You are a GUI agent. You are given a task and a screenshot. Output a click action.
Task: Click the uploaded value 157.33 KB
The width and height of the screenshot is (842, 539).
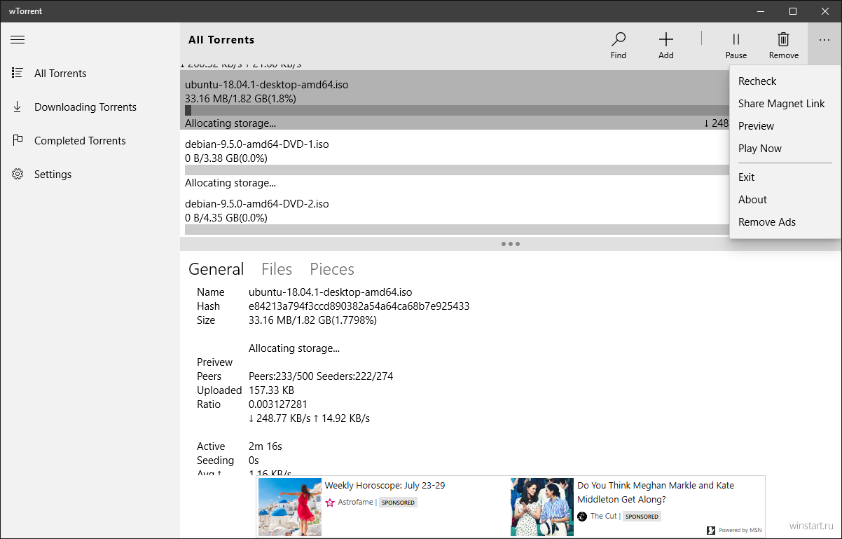[271, 390]
